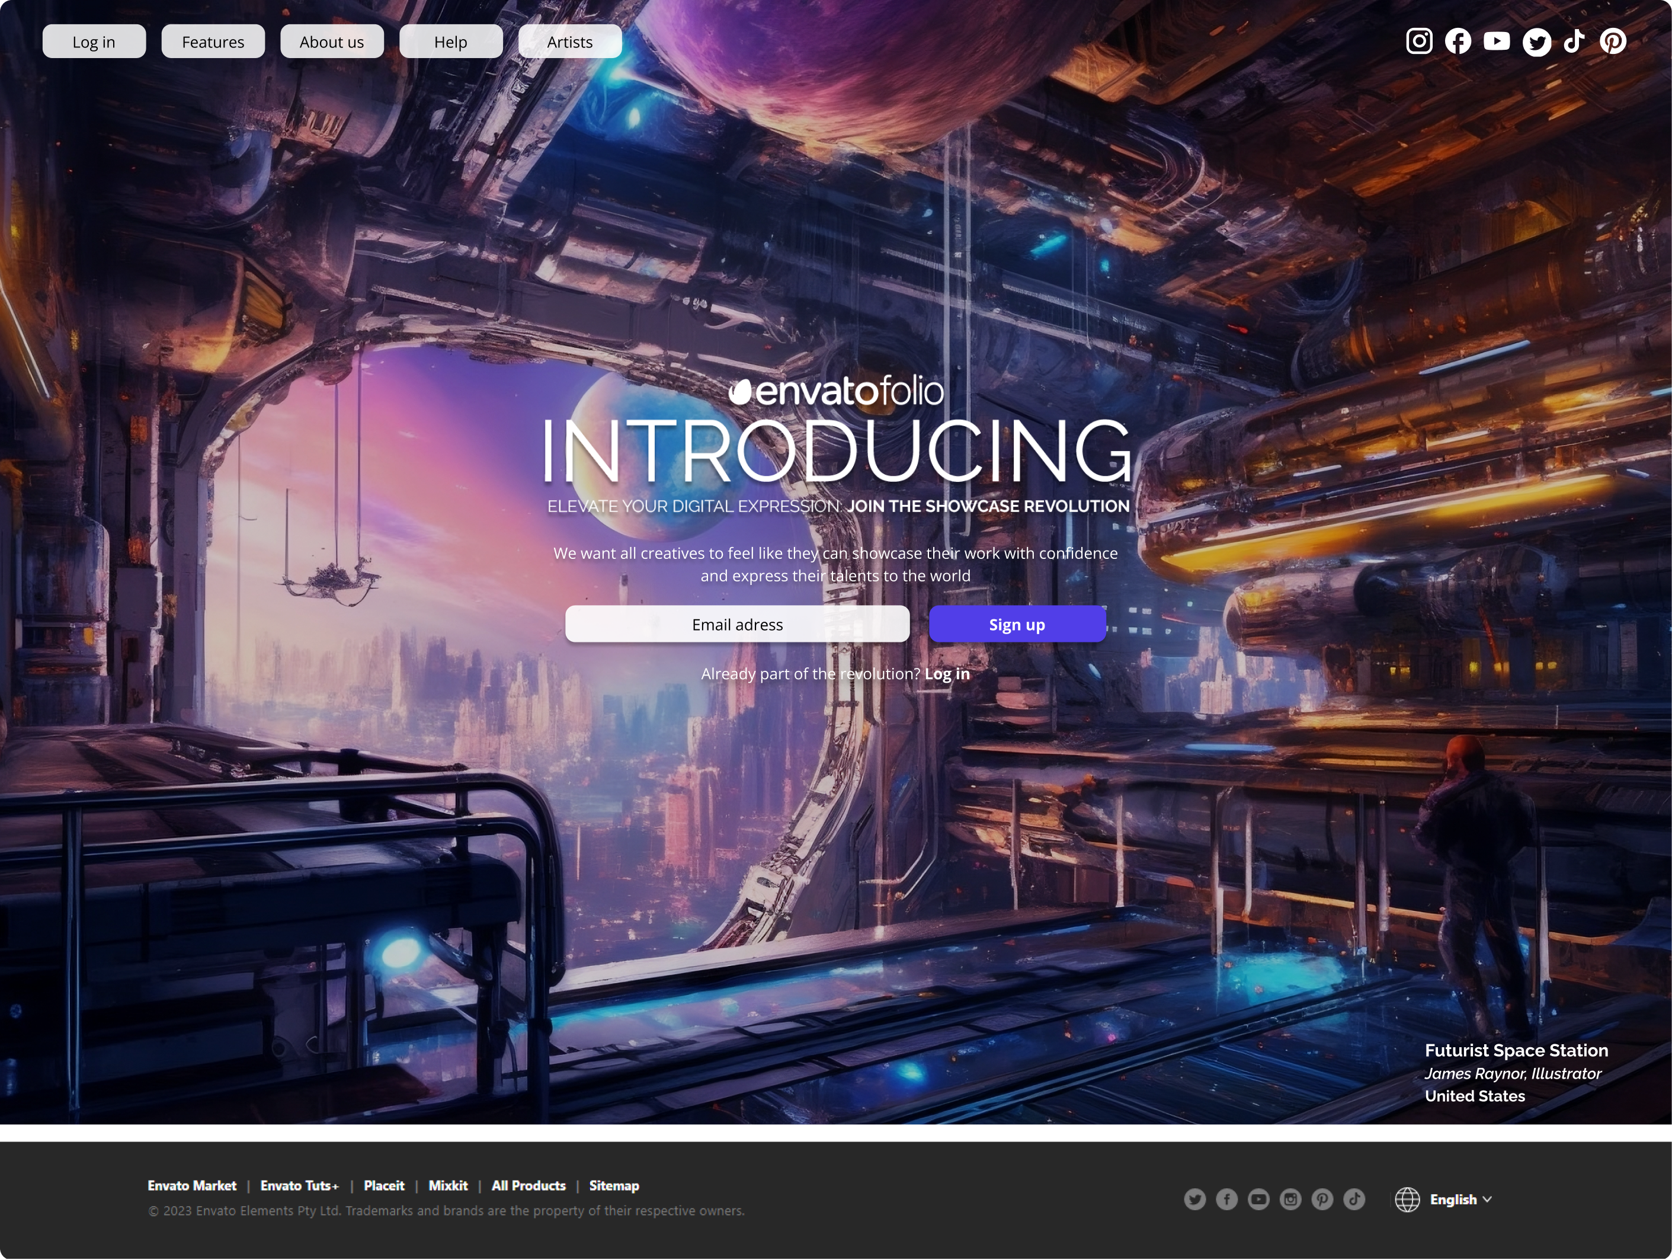The width and height of the screenshot is (1672, 1260).
Task: Open the Envato Market footer link
Action: [x=192, y=1186]
